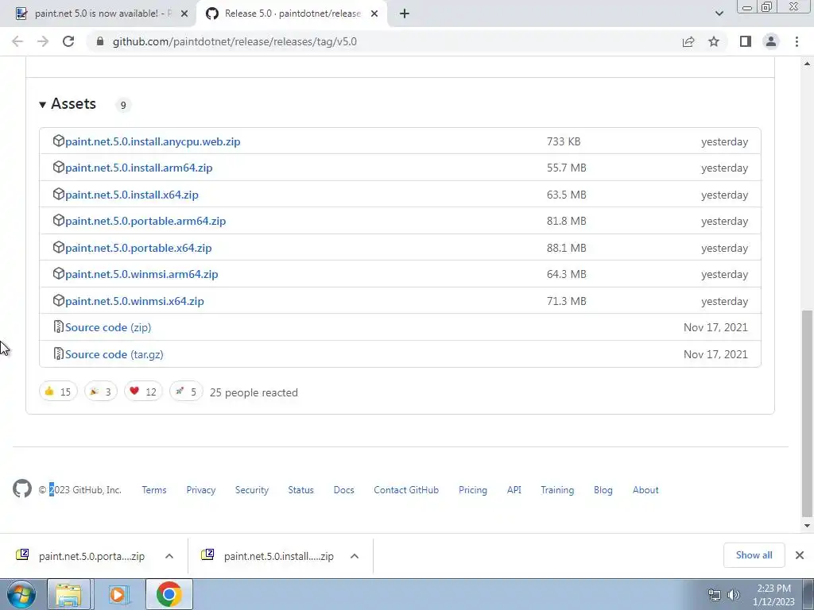This screenshot has height=610, width=814.
Task: Click the padlock site info icon
Action: pos(100,41)
